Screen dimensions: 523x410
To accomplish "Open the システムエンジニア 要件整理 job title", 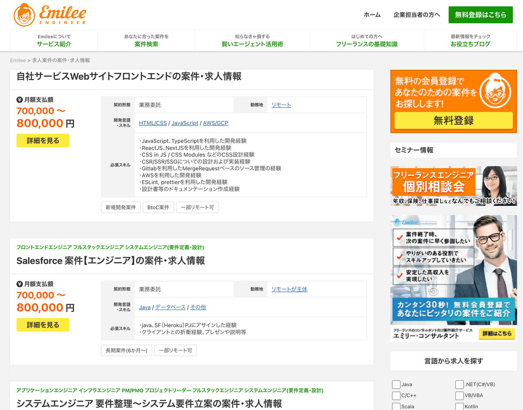I will click(149, 403).
